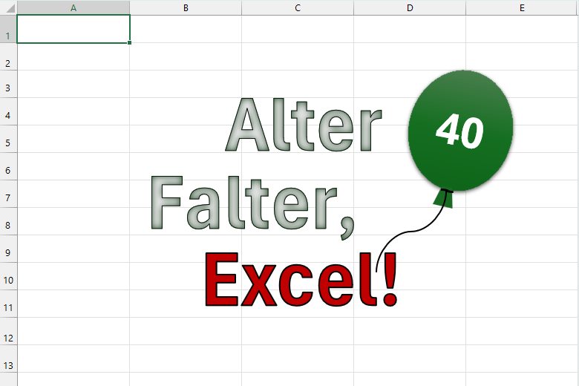Image resolution: width=579 pixels, height=386 pixels.
Task: Select row 13 header
Action: pyautogui.click(x=8, y=359)
